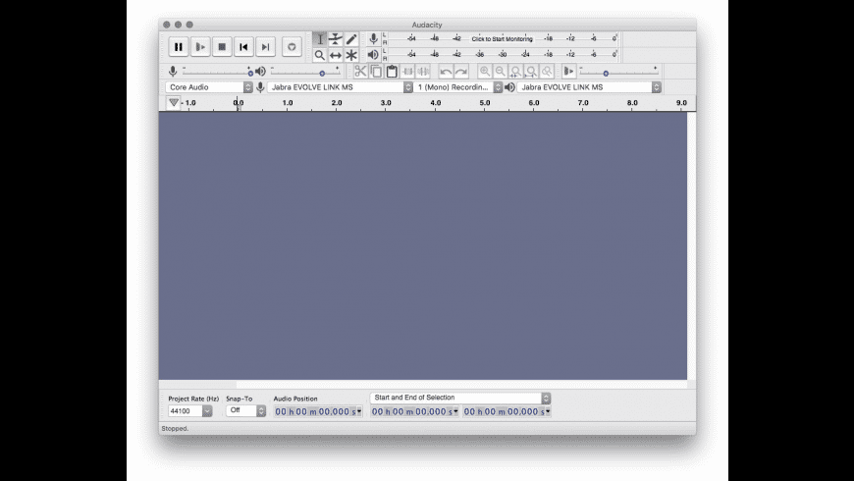Select the Envelope tool

pos(336,39)
